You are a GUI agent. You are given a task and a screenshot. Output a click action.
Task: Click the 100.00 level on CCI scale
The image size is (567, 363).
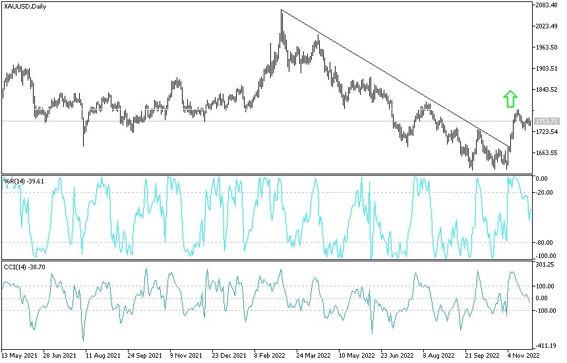(545, 286)
